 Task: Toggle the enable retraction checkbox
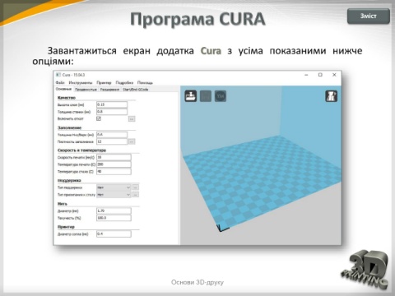[99, 118]
